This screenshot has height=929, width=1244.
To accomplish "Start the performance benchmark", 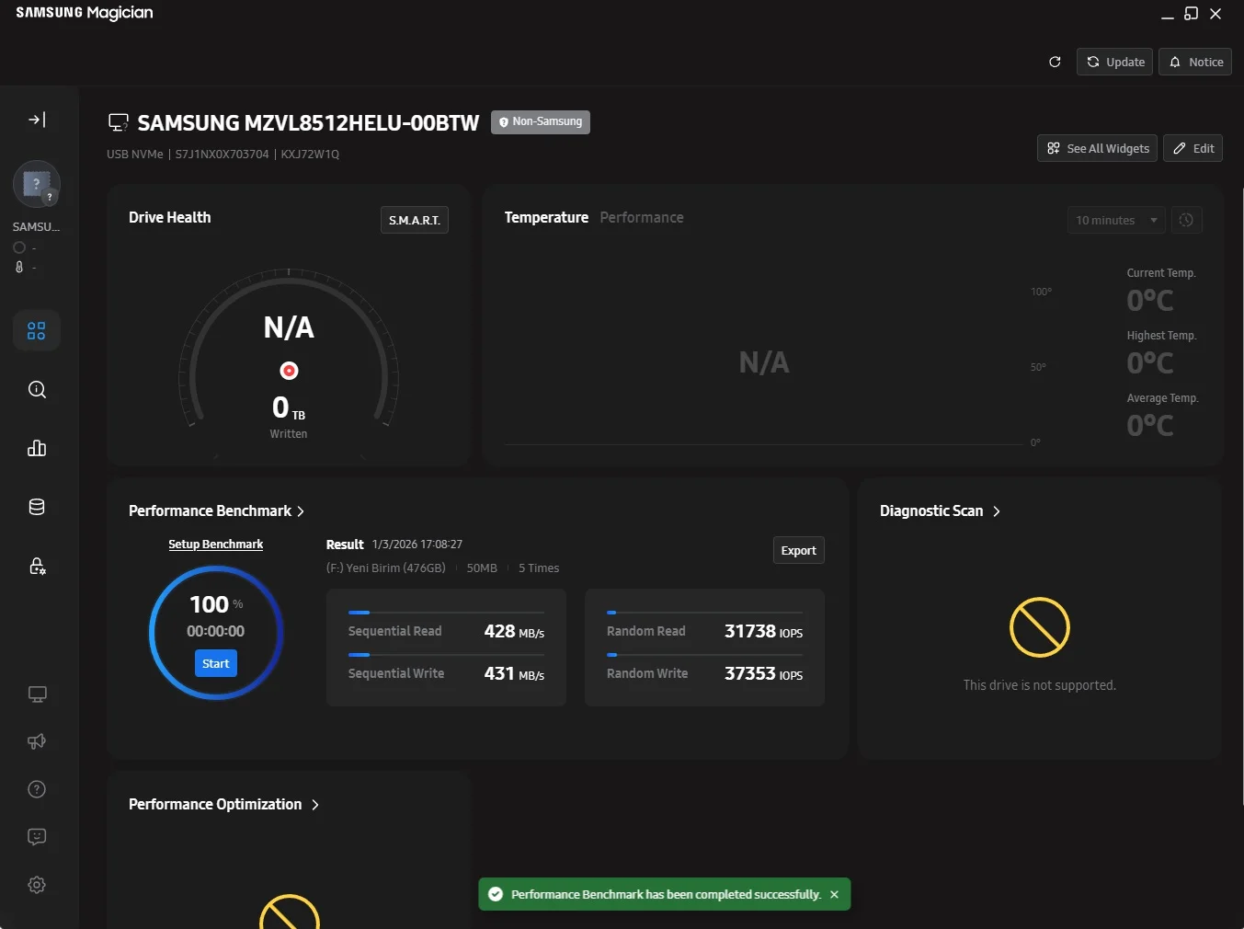I will pyautogui.click(x=216, y=663).
